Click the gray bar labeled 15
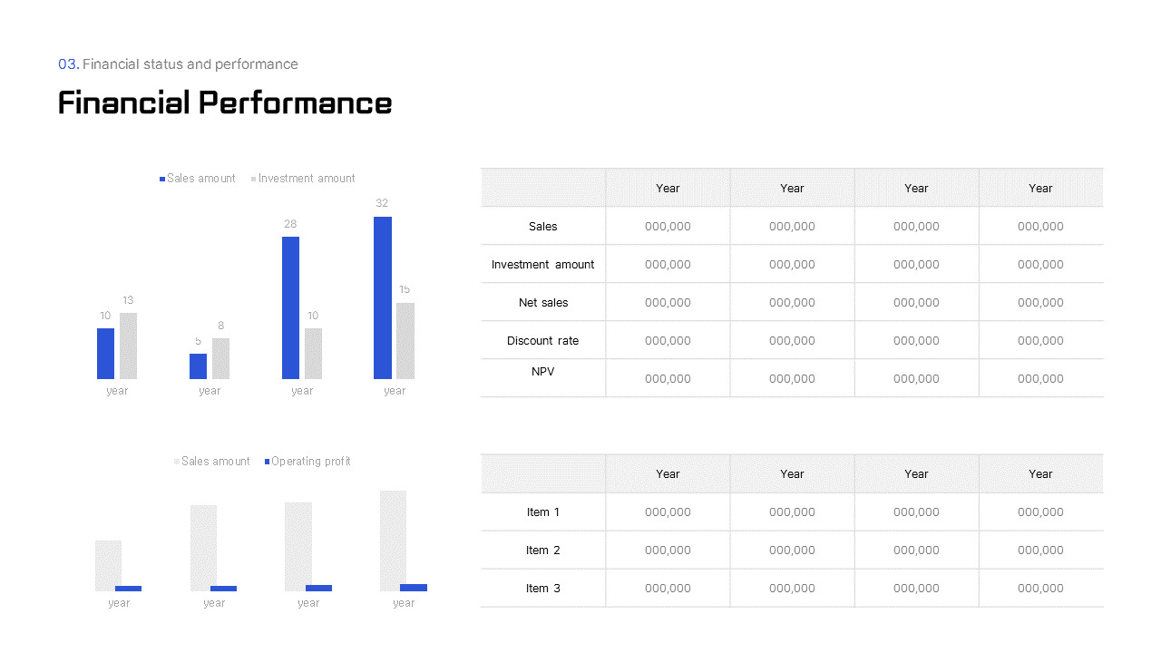1161x653 pixels. pyautogui.click(x=405, y=341)
